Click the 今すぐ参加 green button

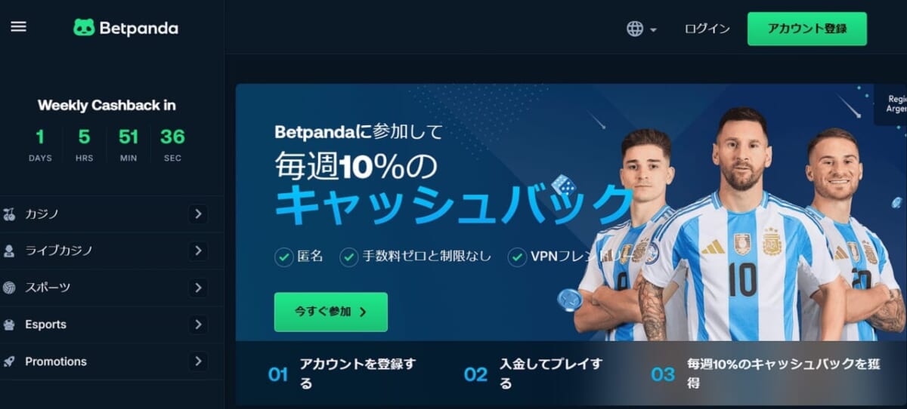tap(331, 312)
